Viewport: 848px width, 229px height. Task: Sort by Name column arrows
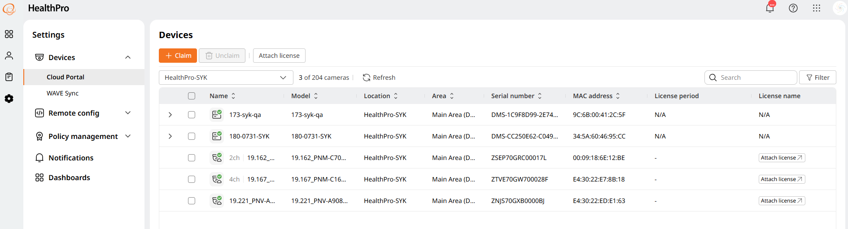coord(233,96)
